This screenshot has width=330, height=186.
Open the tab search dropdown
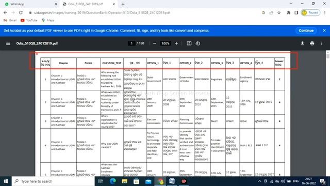[291, 4]
